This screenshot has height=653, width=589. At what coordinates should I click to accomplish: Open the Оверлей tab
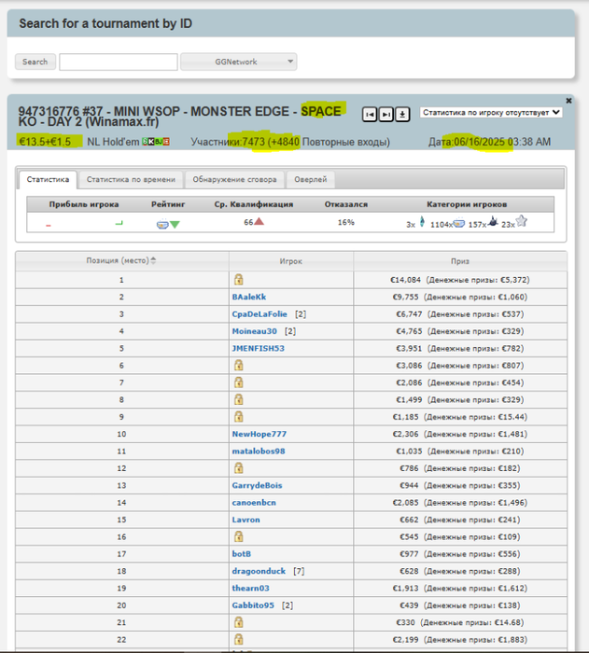point(311,179)
